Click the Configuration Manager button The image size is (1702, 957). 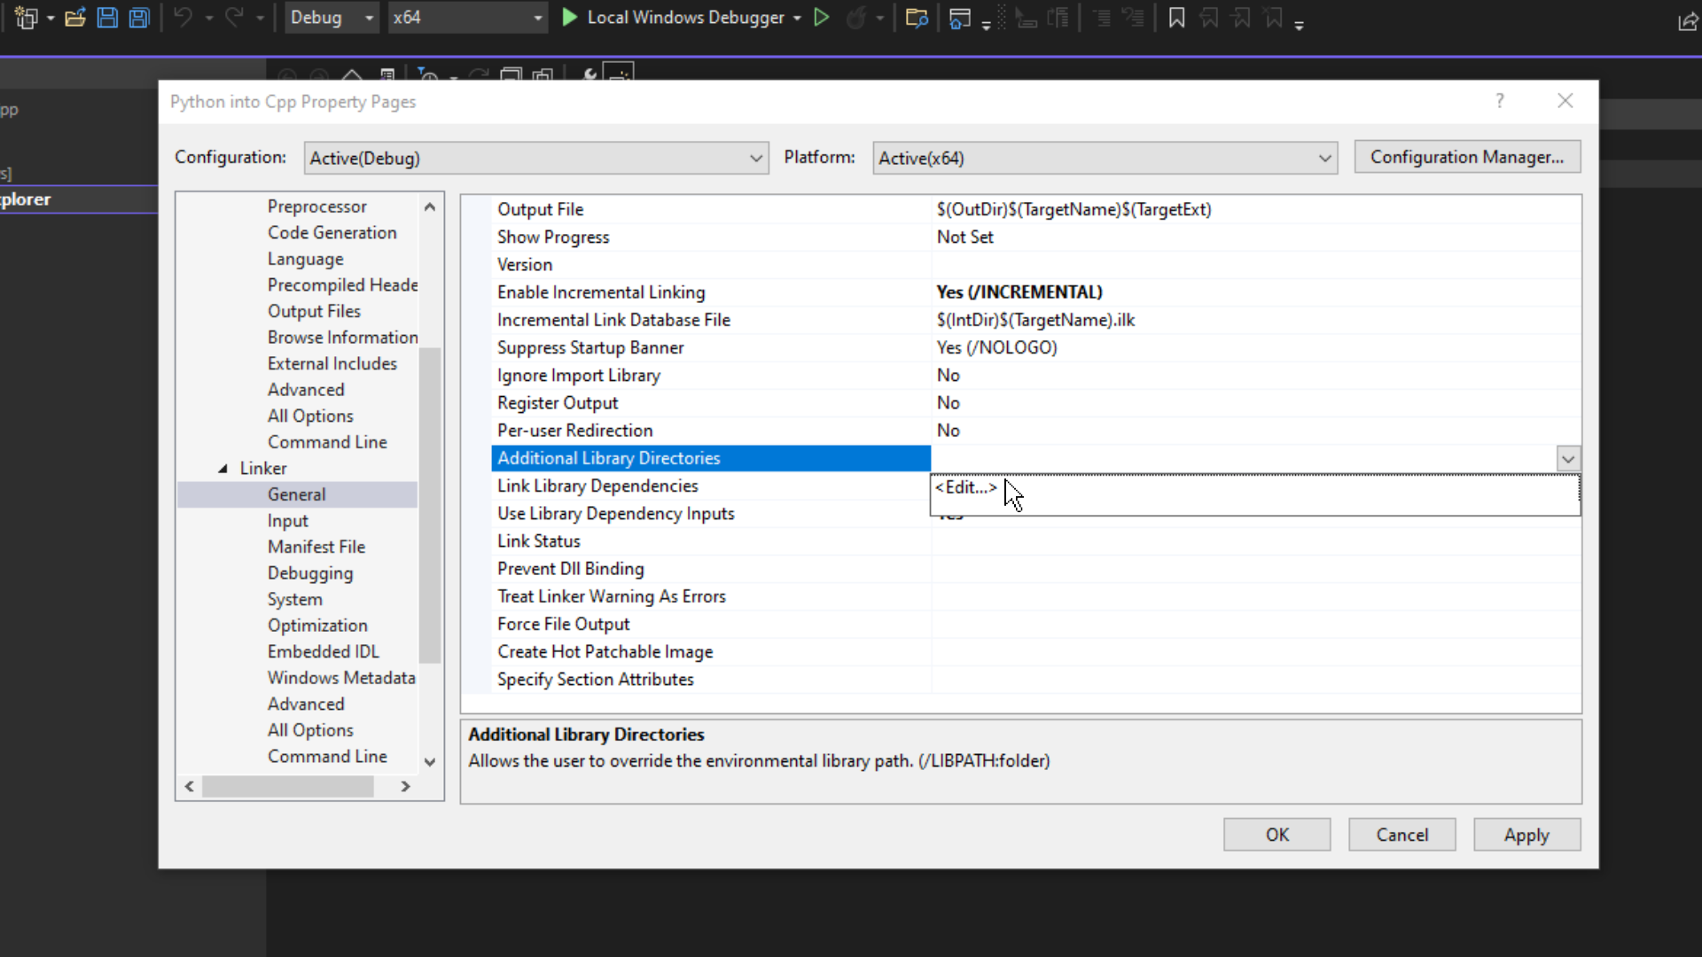pos(1467,157)
